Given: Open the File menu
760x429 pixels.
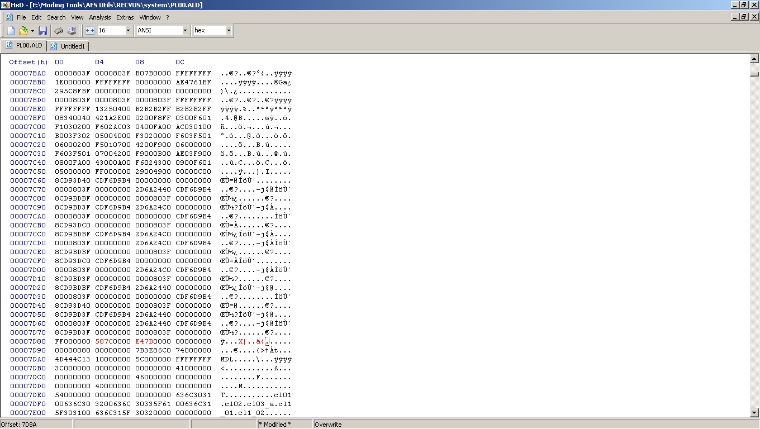Looking at the screenshot, I should [21, 17].
